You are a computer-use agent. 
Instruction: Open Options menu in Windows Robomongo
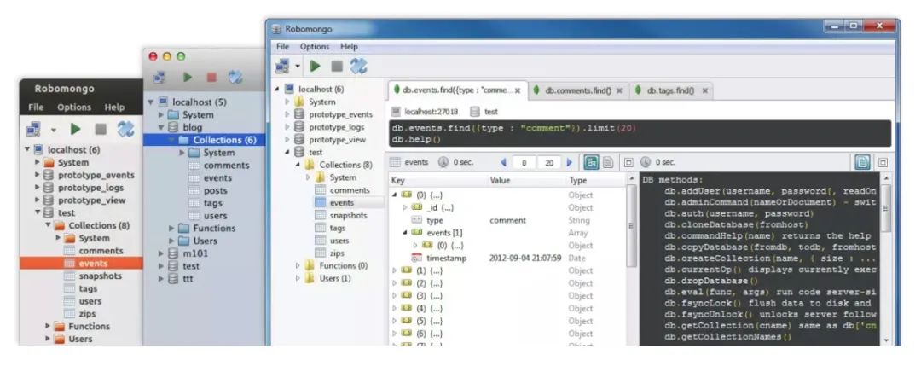(x=314, y=46)
